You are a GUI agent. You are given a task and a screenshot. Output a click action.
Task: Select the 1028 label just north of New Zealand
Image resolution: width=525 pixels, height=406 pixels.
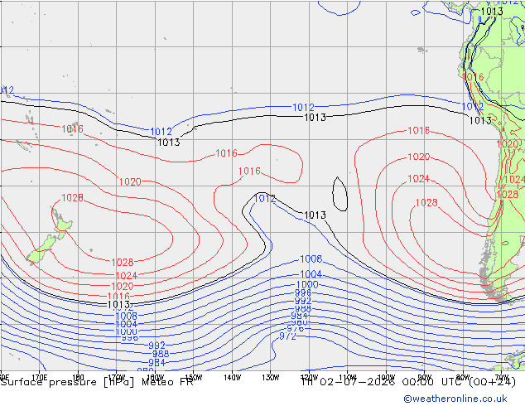pos(72,198)
